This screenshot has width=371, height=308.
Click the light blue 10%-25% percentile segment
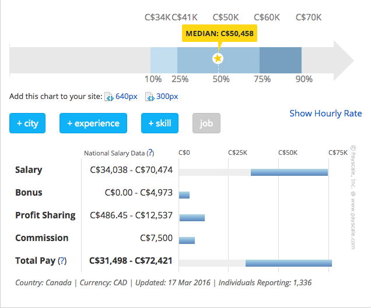164,61
